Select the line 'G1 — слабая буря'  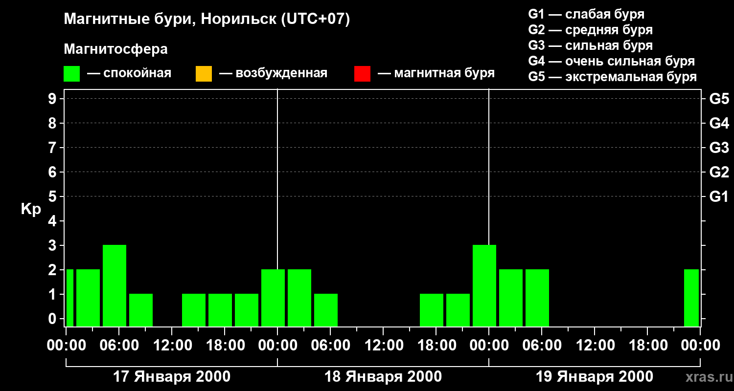(x=586, y=14)
